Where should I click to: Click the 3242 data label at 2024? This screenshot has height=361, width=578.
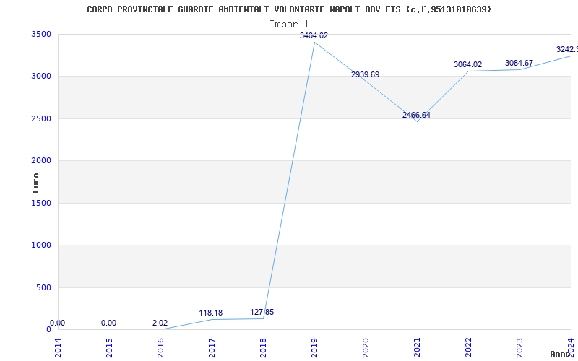pos(567,49)
